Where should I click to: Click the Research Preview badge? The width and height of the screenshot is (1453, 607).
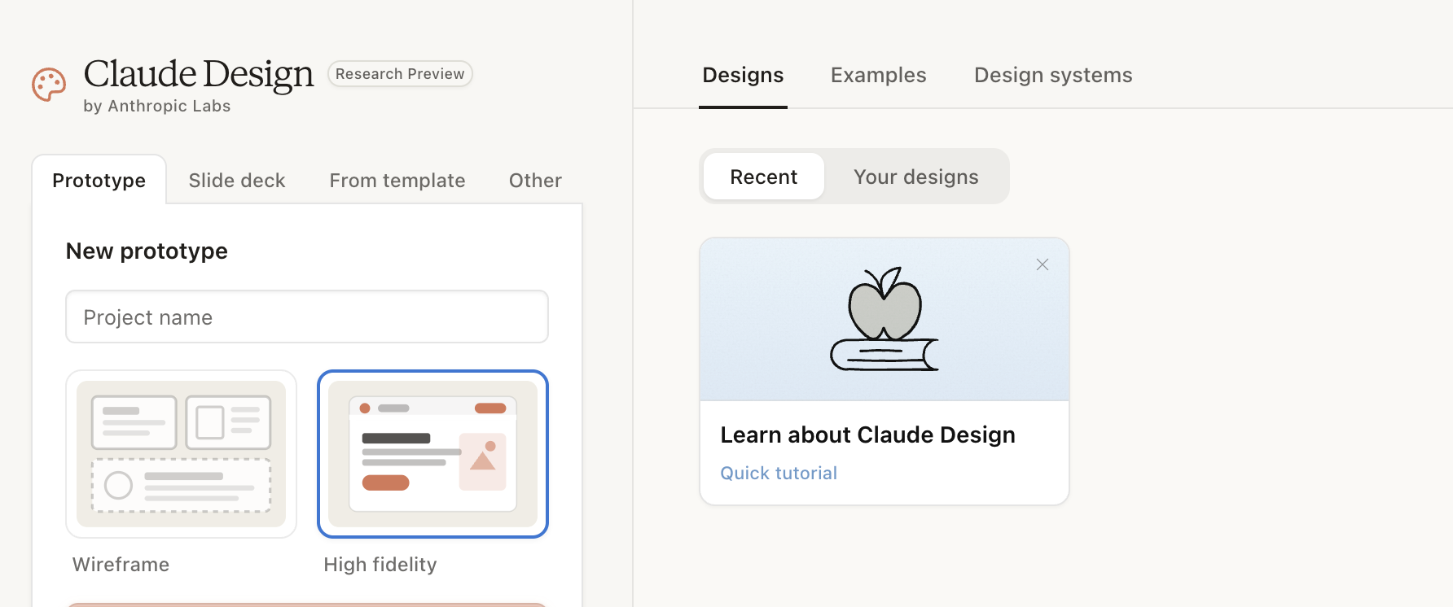tap(400, 73)
